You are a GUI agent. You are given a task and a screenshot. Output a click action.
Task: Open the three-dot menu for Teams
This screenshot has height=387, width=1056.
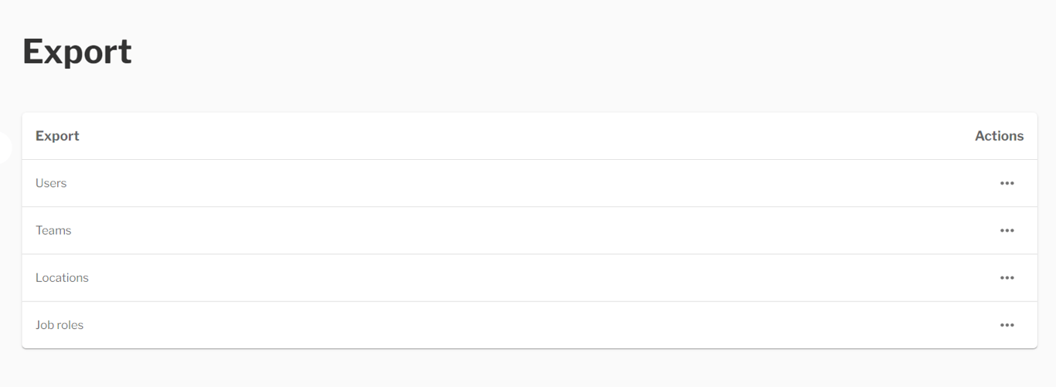pos(1007,230)
